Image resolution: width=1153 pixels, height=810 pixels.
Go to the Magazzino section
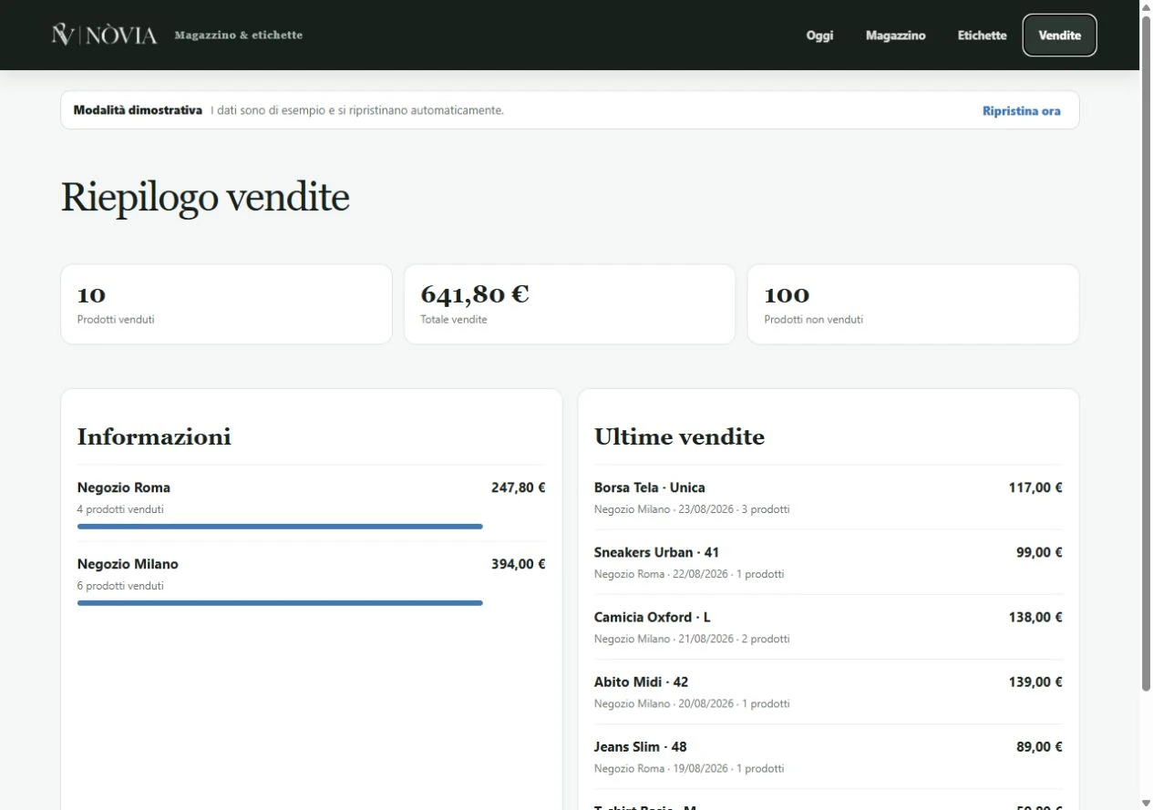pos(895,36)
